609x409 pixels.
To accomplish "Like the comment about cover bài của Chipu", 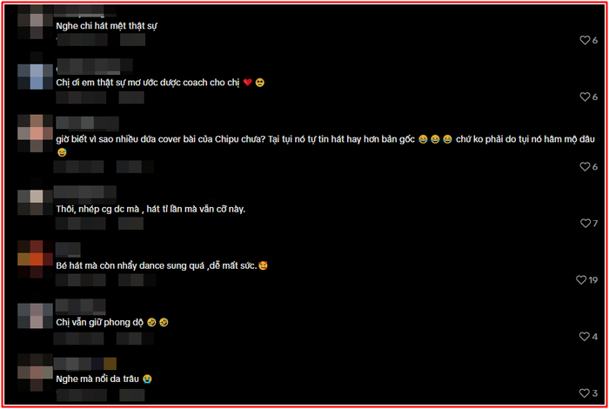I will point(585,166).
